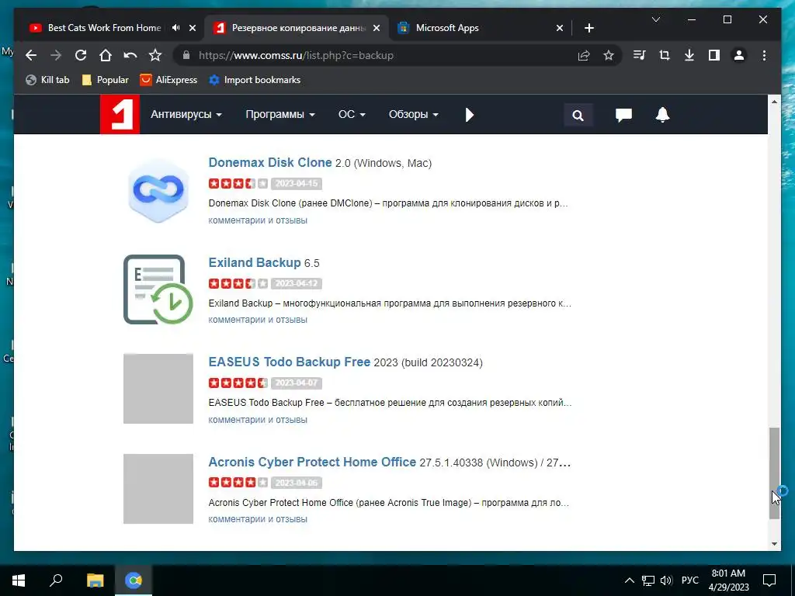Screen dimensions: 795x596
Task: Open the browser three-dot menu
Action: coord(764,55)
